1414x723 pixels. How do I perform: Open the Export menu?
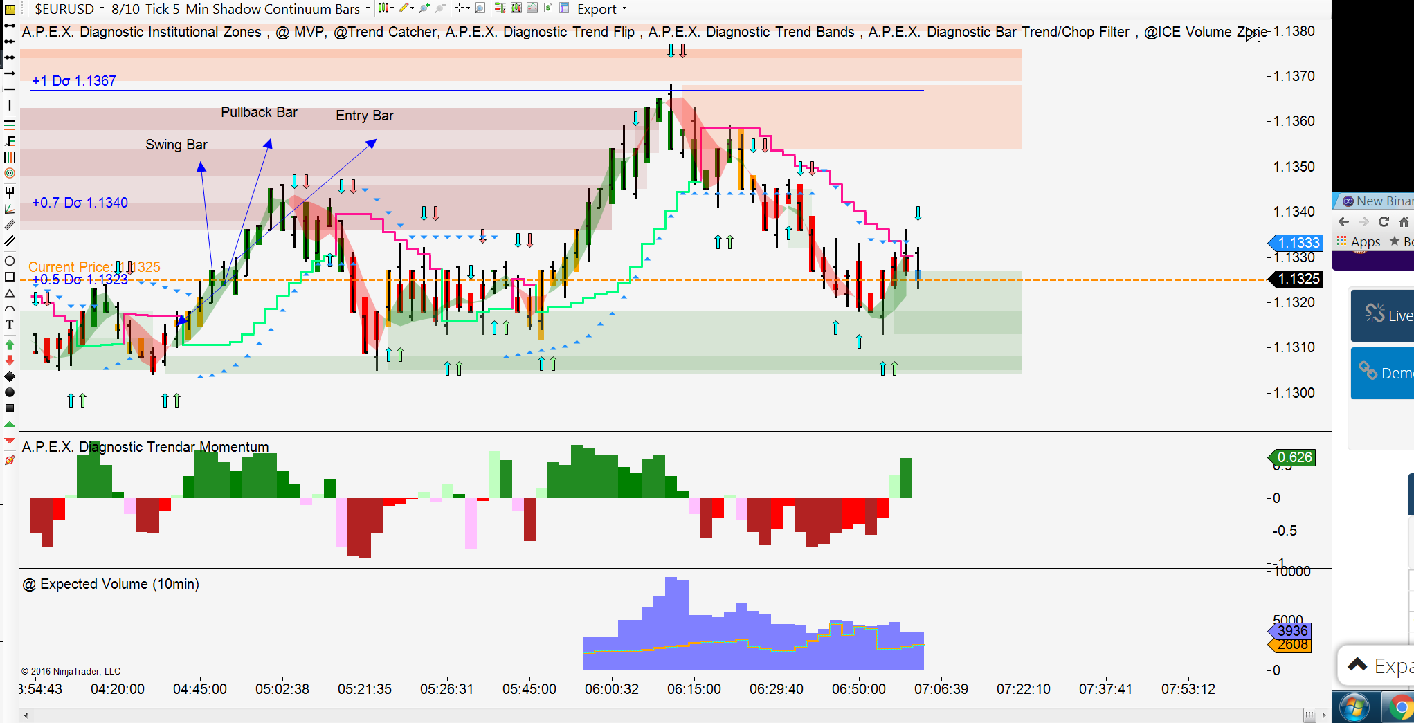(597, 9)
